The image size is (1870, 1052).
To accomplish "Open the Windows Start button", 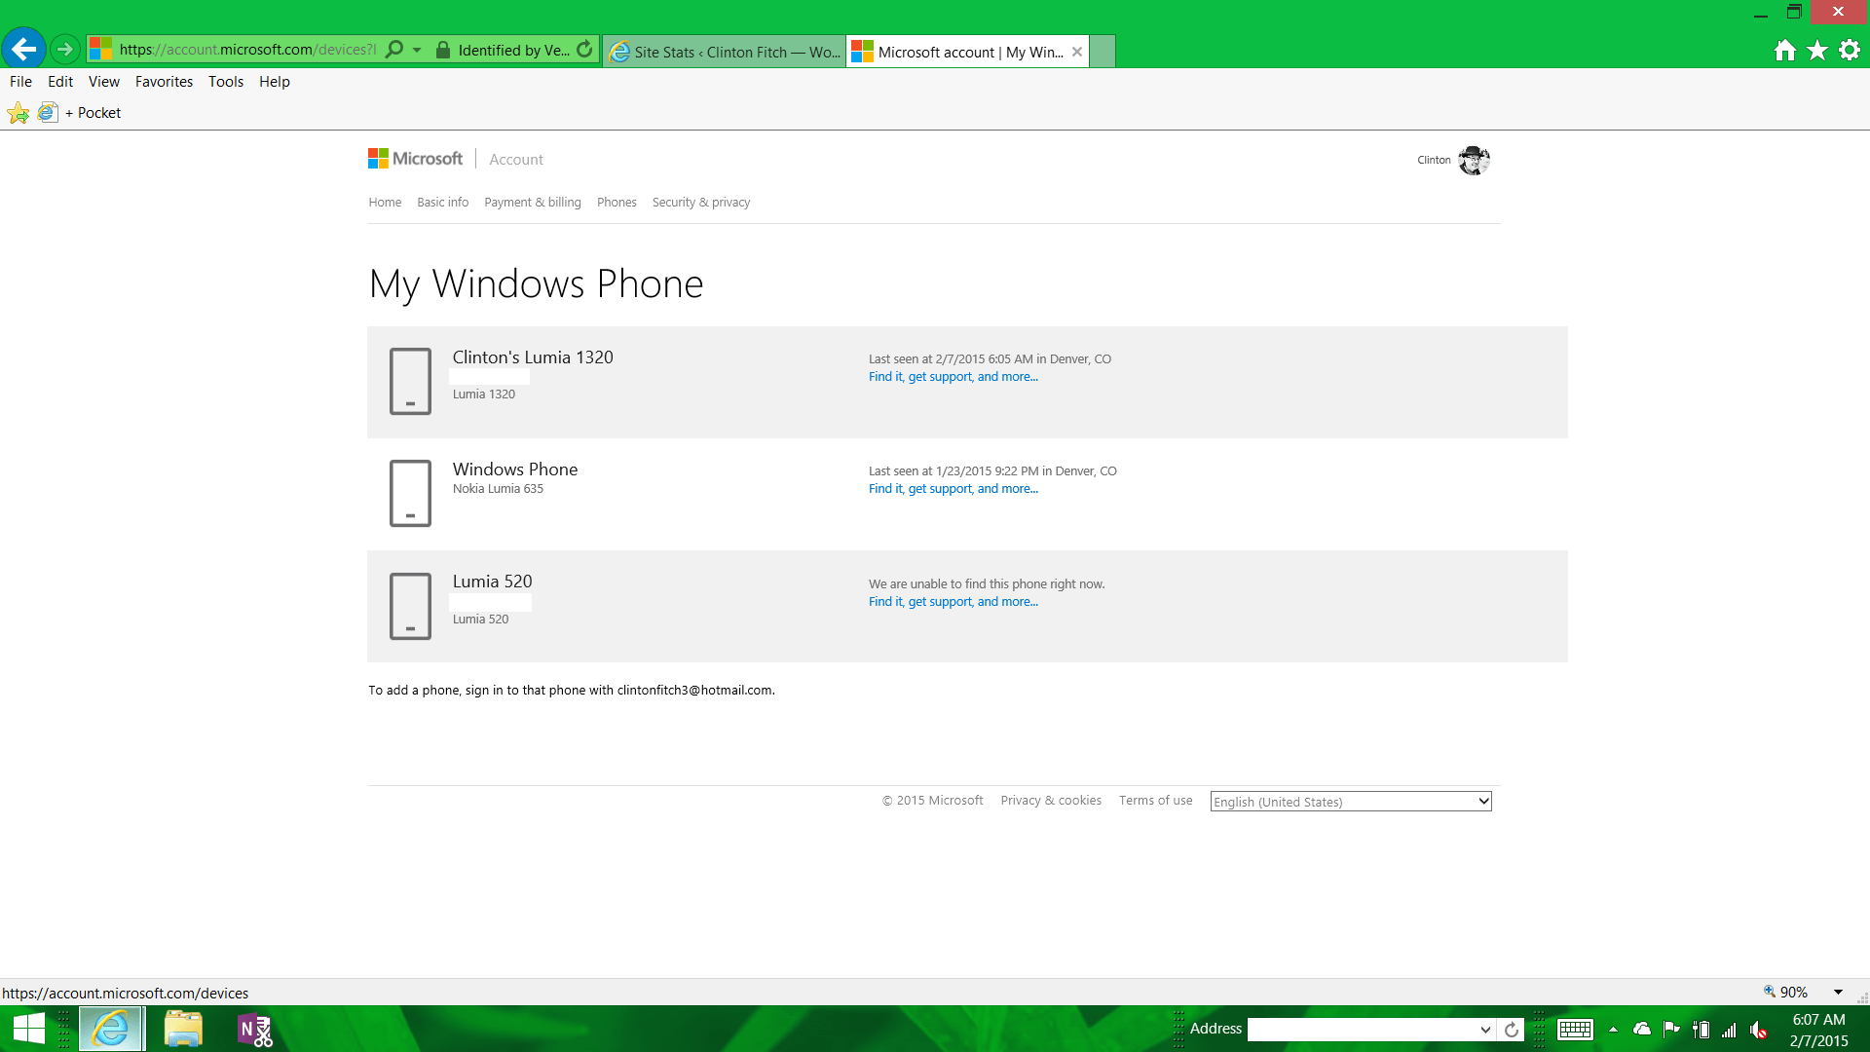I will click(x=29, y=1030).
